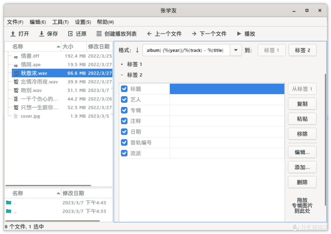The width and height of the screenshot is (331, 234).
Task: Open the format combo box dropdown arrow
Action: (x=236, y=50)
